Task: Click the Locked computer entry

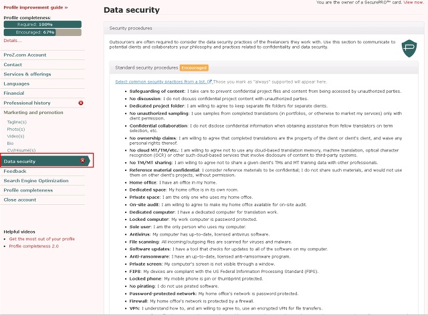Action: 193,220
